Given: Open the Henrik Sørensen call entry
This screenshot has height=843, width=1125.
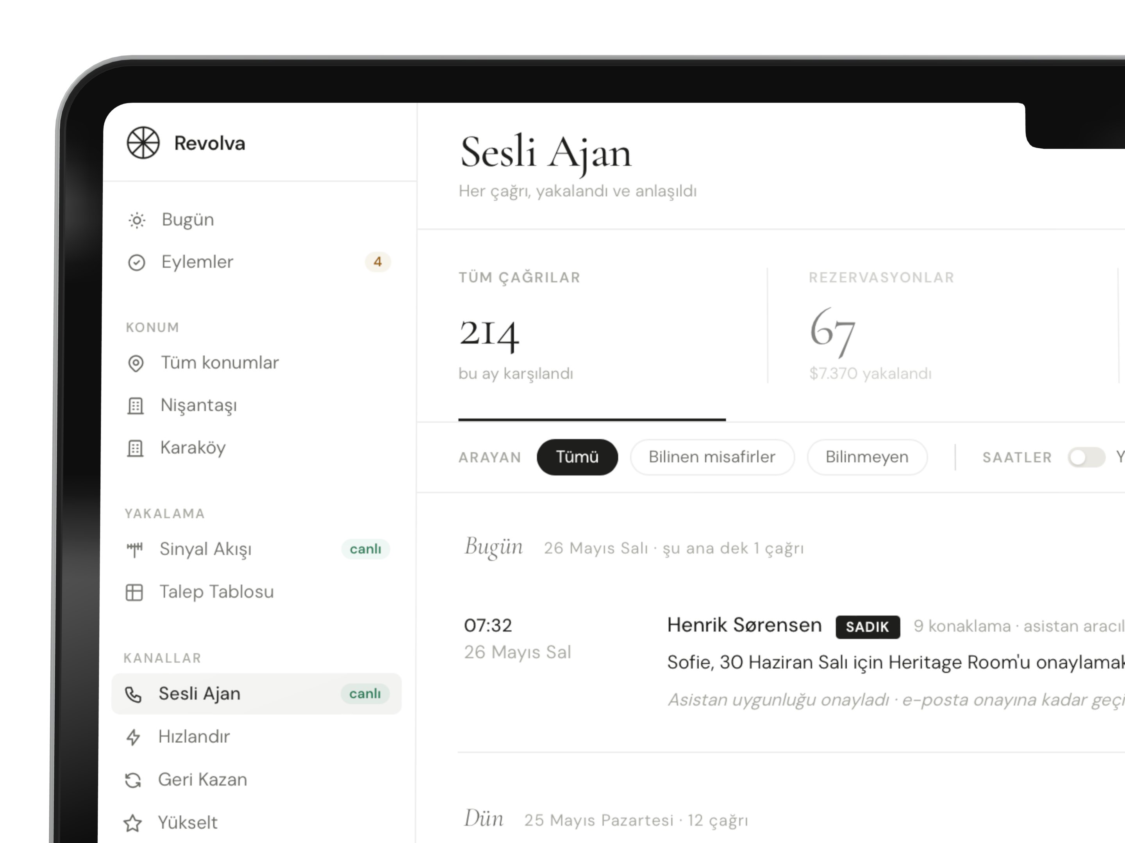Looking at the screenshot, I should tap(745, 625).
